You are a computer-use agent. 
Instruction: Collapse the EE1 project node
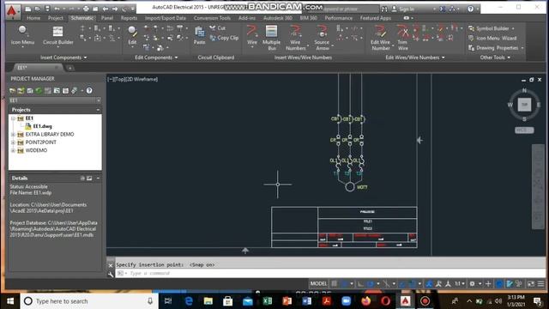point(14,118)
